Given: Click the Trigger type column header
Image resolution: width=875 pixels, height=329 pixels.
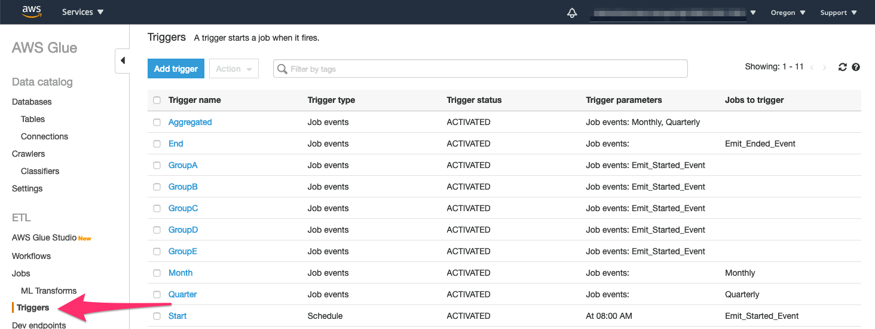Looking at the screenshot, I should 331,100.
